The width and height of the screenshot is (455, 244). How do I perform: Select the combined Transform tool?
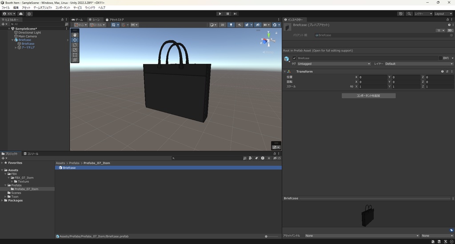click(x=75, y=60)
